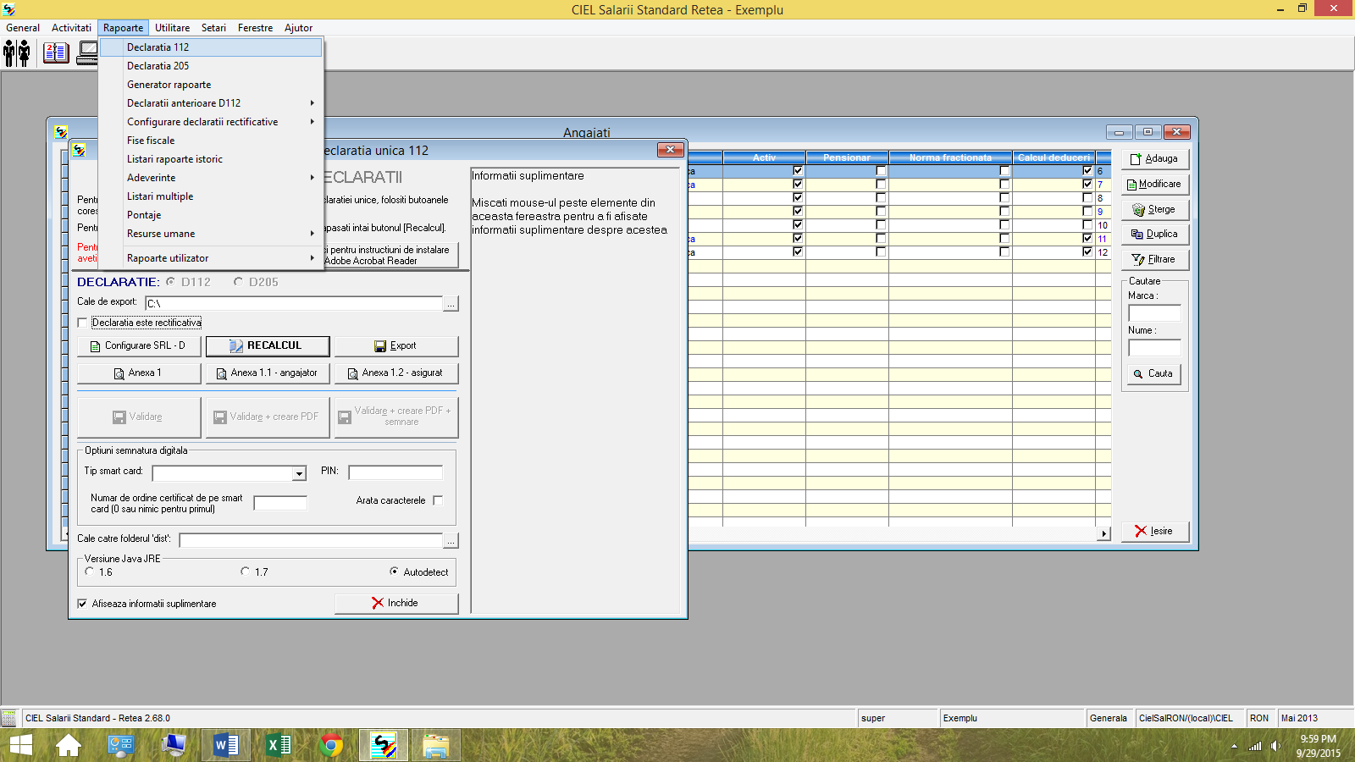Open Chrome from the taskbar
Viewport: 1355px width, 762px height.
[x=331, y=746]
